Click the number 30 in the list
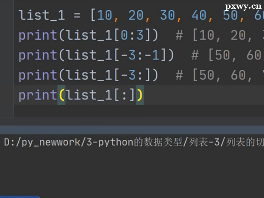Viewport: 264px width, 198px height. pos(167,16)
